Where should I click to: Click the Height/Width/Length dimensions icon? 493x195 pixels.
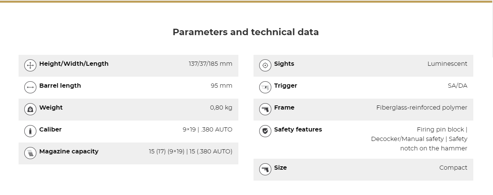click(30, 65)
